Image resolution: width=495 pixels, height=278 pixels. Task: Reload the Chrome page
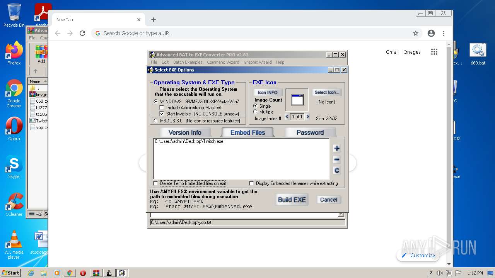coord(82,33)
